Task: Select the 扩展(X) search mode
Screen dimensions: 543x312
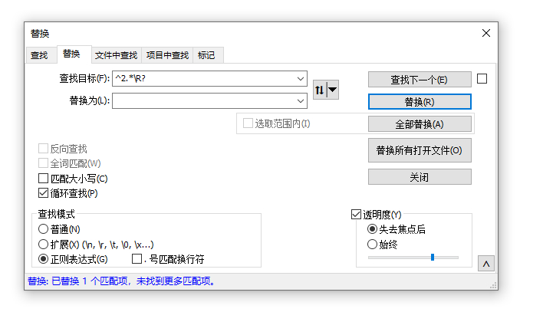Action: [x=43, y=244]
